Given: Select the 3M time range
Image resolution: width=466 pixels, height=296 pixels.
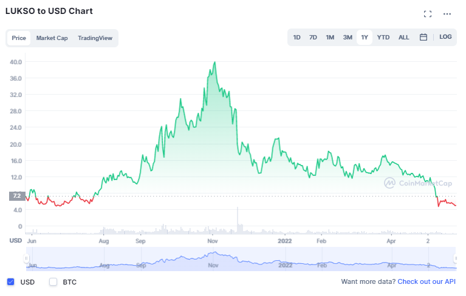Looking at the screenshot, I should (348, 38).
